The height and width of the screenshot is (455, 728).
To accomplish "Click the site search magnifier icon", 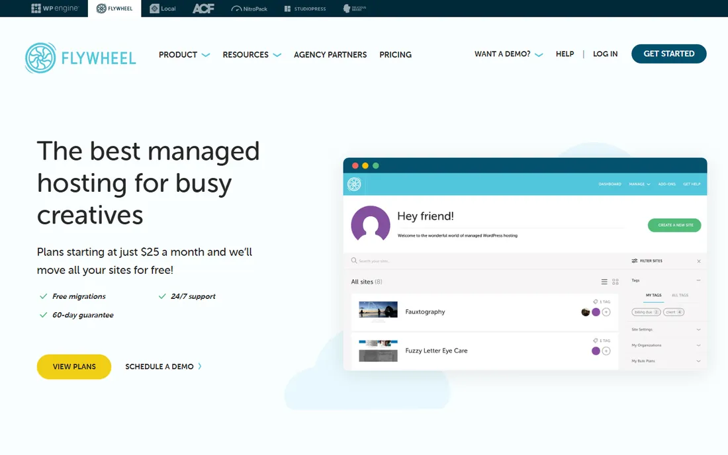I will point(354,261).
